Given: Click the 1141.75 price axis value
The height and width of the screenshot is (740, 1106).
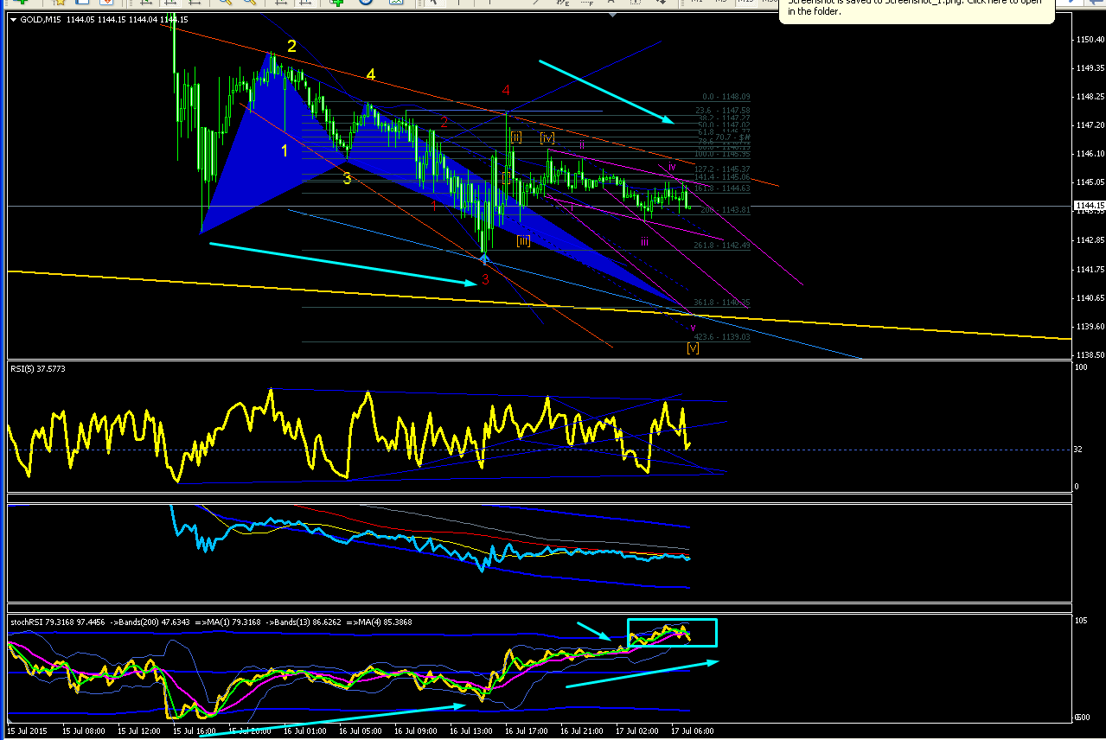Looking at the screenshot, I should 1089,270.
